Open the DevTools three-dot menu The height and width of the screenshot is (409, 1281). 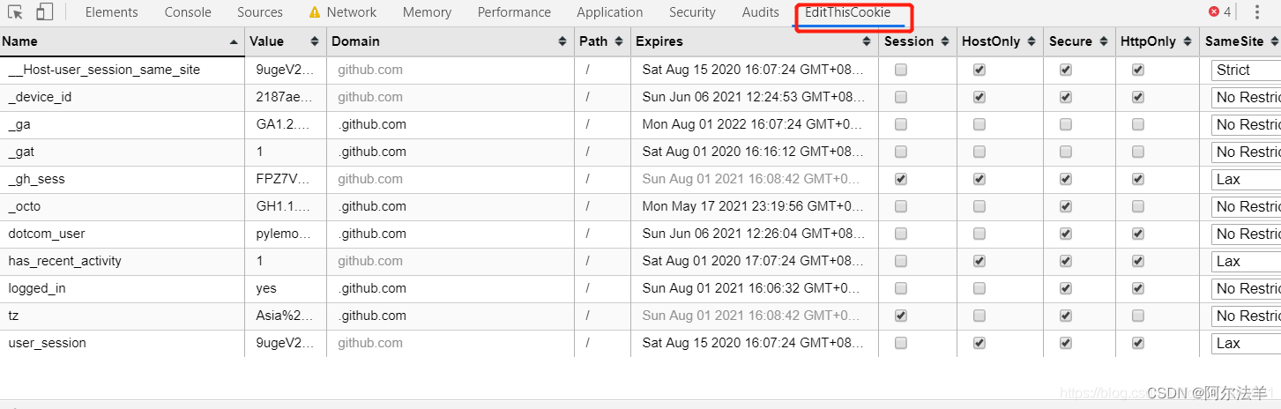1256,12
